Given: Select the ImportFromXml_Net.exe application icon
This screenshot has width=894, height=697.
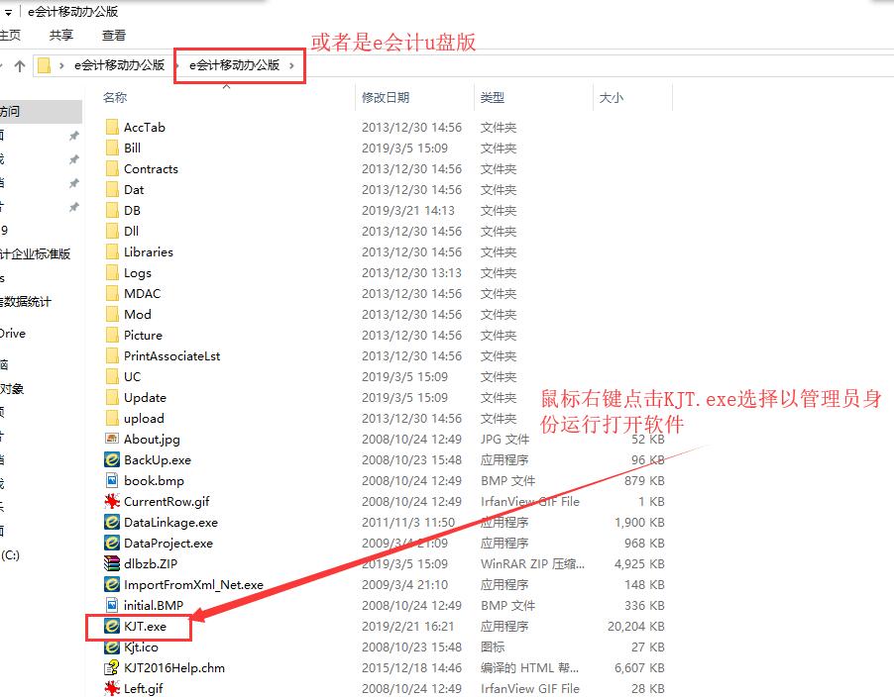Looking at the screenshot, I should pyautogui.click(x=112, y=584).
